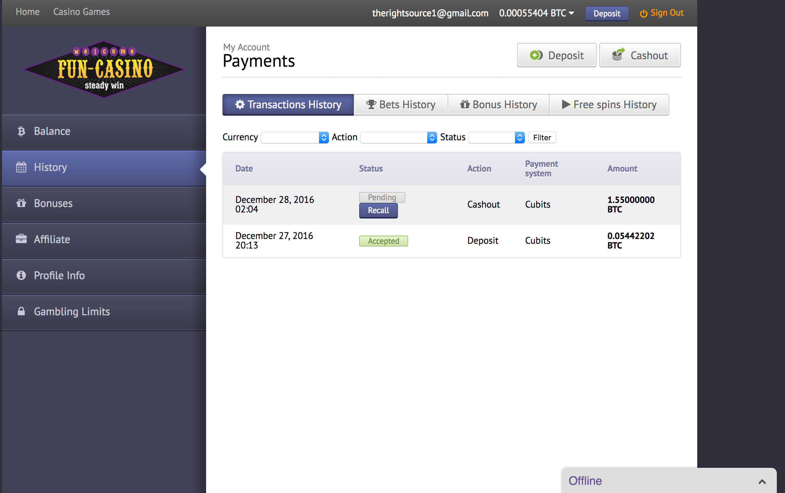
Task: Click the calendar icon beside History
Action: click(21, 167)
